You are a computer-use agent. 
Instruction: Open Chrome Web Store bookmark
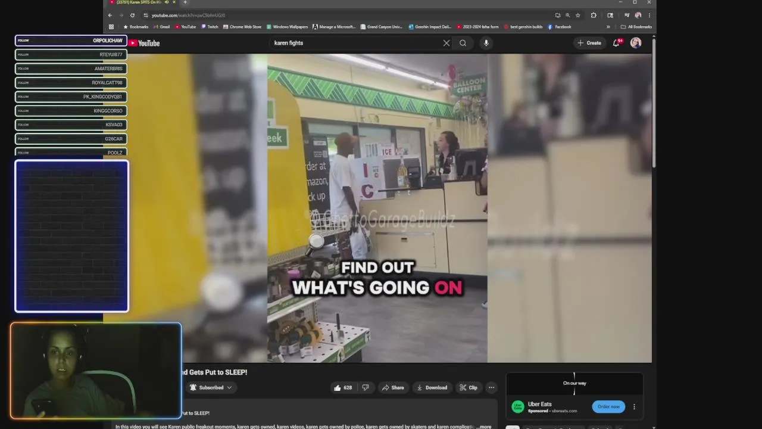[x=242, y=27]
